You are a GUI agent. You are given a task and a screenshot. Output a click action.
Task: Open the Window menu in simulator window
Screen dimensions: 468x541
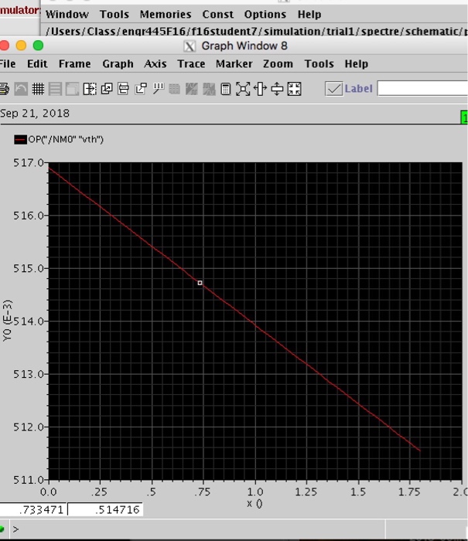[x=67, y=15]
